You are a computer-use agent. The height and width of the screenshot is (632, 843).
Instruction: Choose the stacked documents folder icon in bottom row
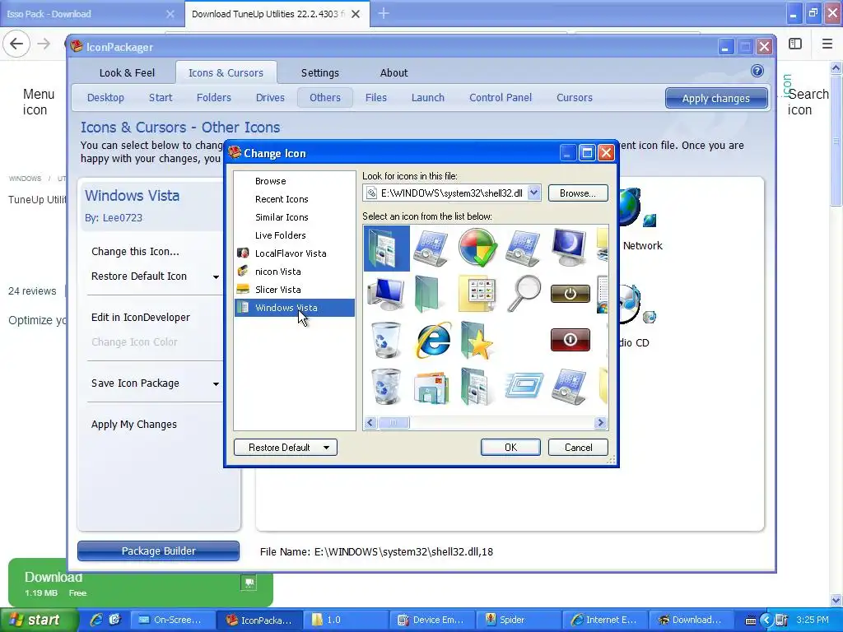[477, 386]
